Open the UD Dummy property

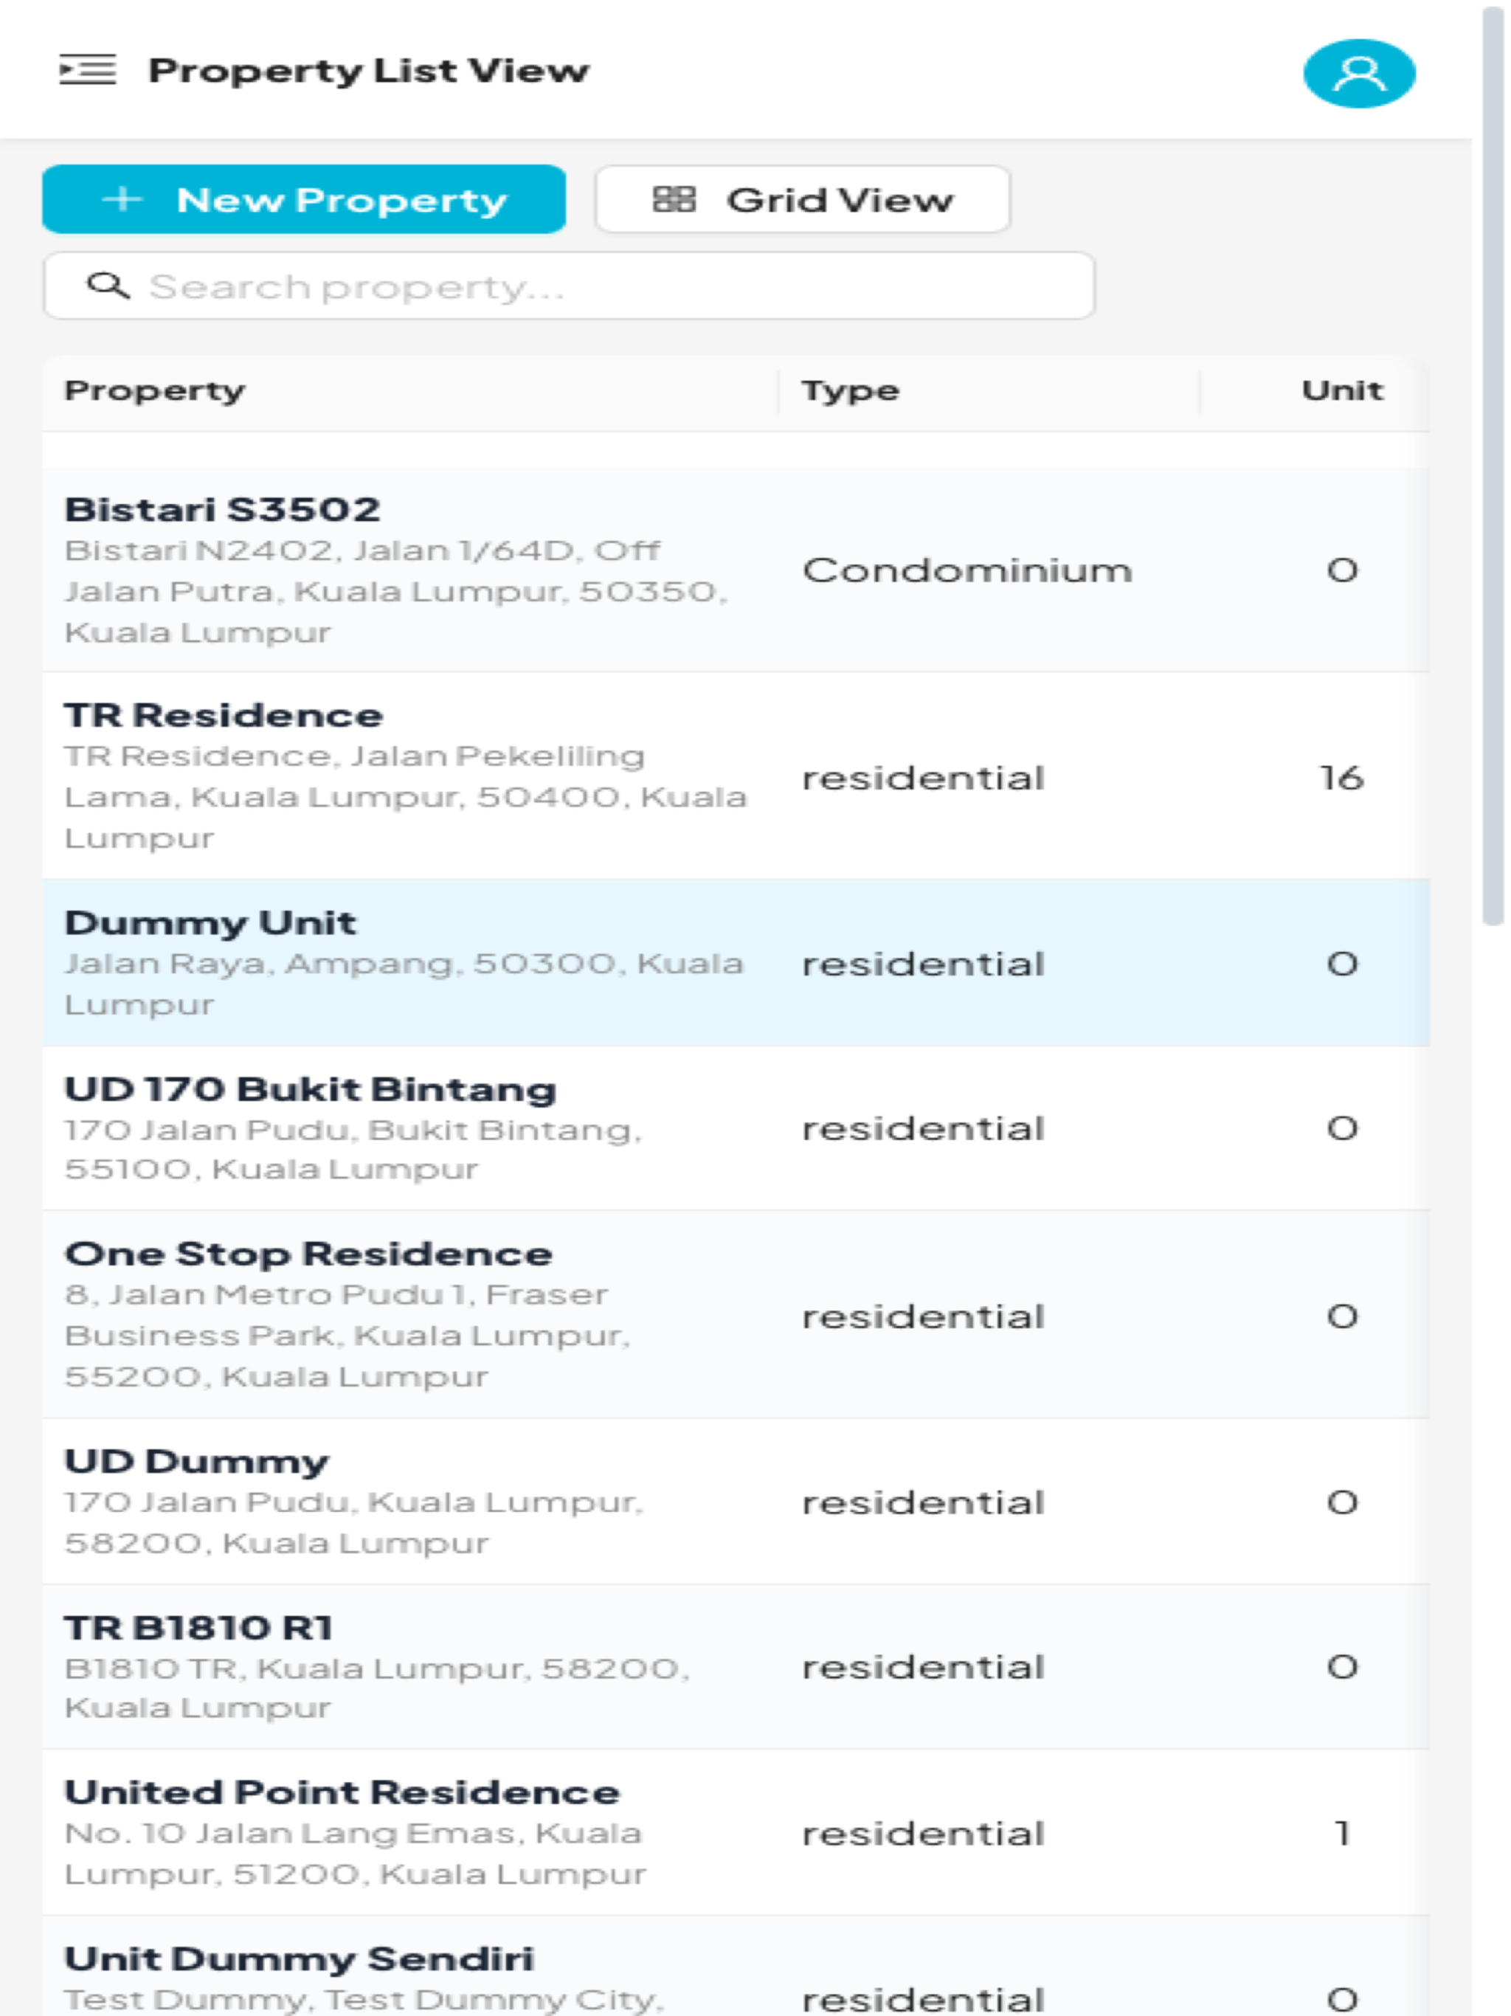coord(736,1501)
